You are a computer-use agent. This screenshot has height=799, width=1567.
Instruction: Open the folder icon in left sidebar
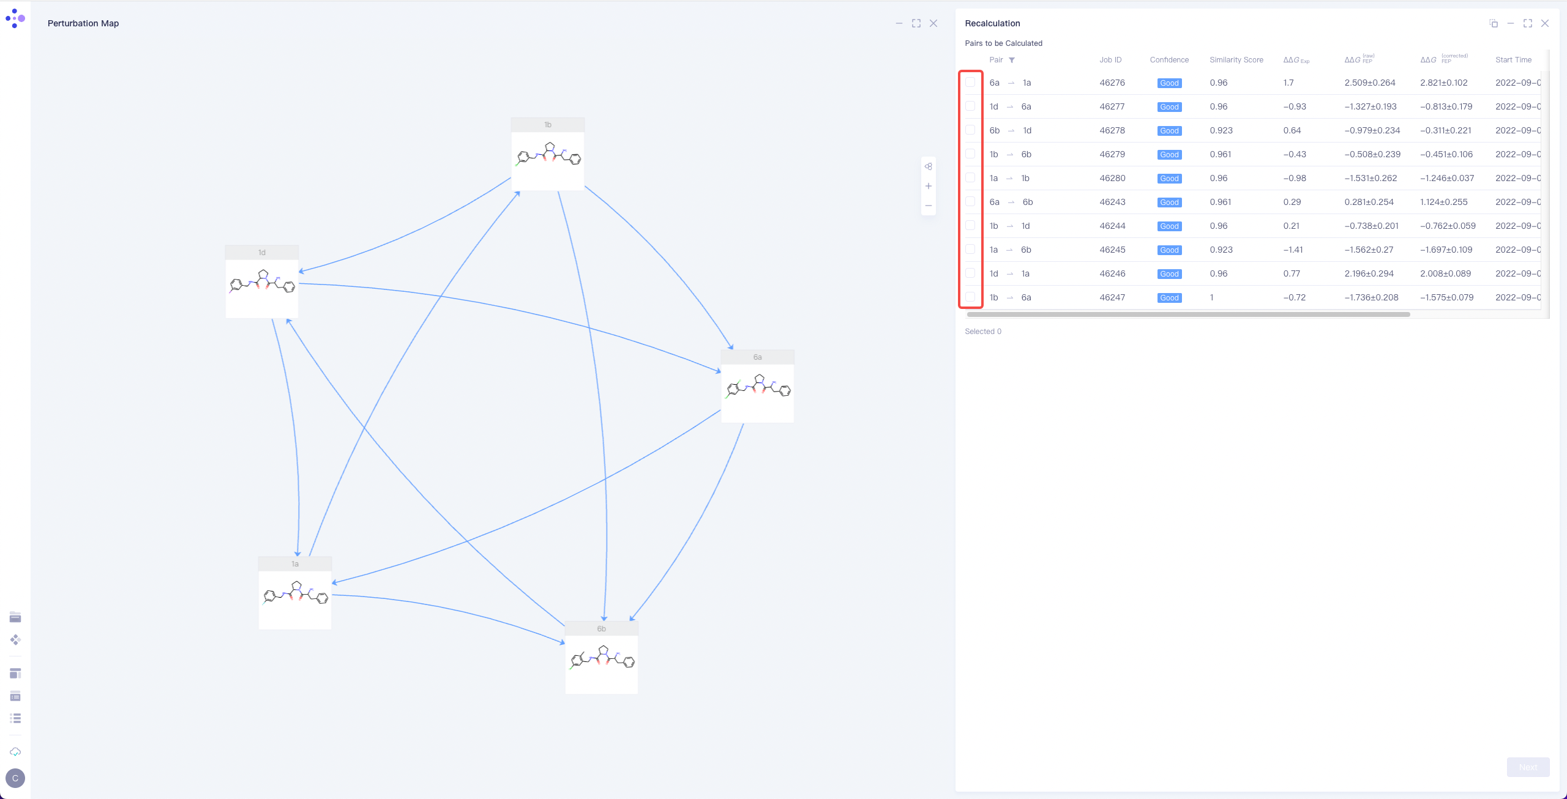click(x=15, y=617)
